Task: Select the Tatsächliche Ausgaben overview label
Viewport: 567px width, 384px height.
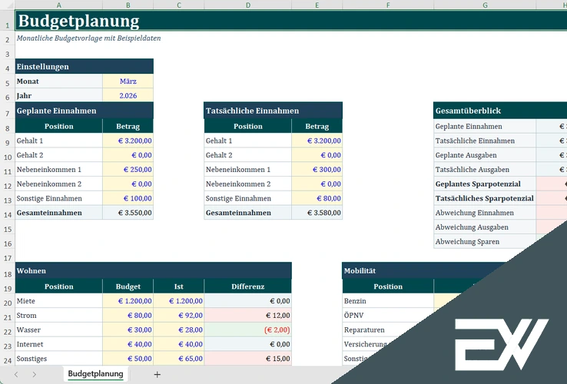Action: click(485, 170)
